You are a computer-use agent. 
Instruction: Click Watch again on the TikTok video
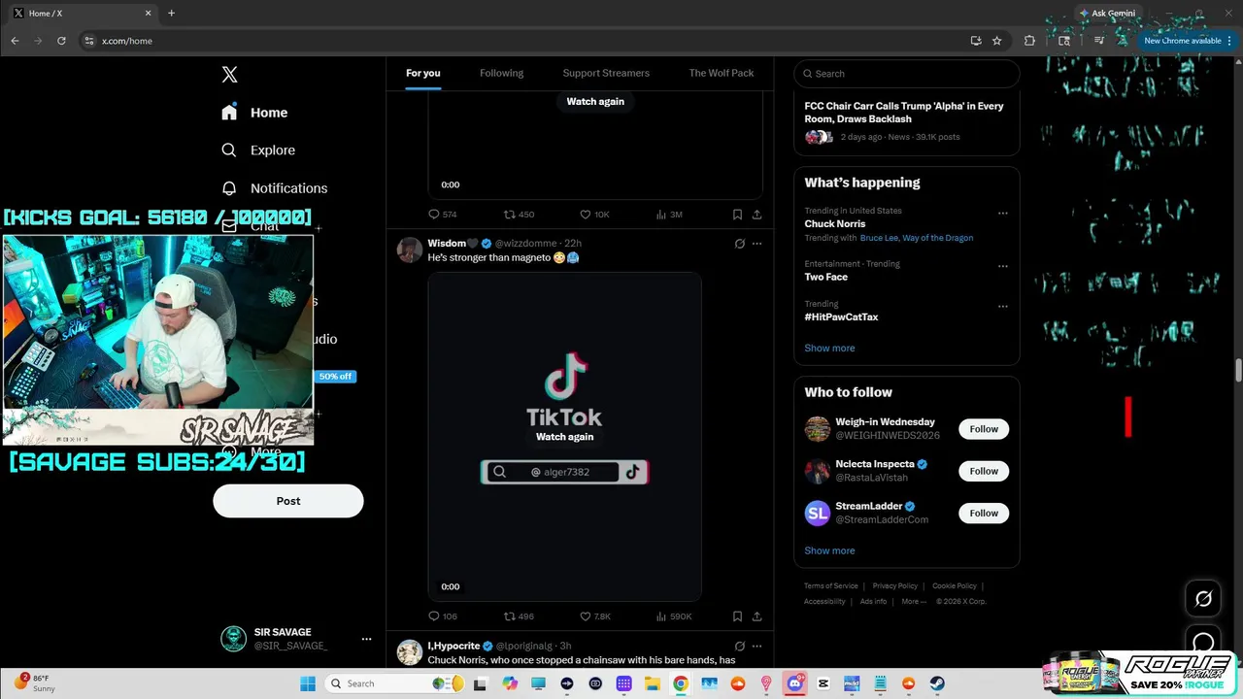[x=564, y=437]
